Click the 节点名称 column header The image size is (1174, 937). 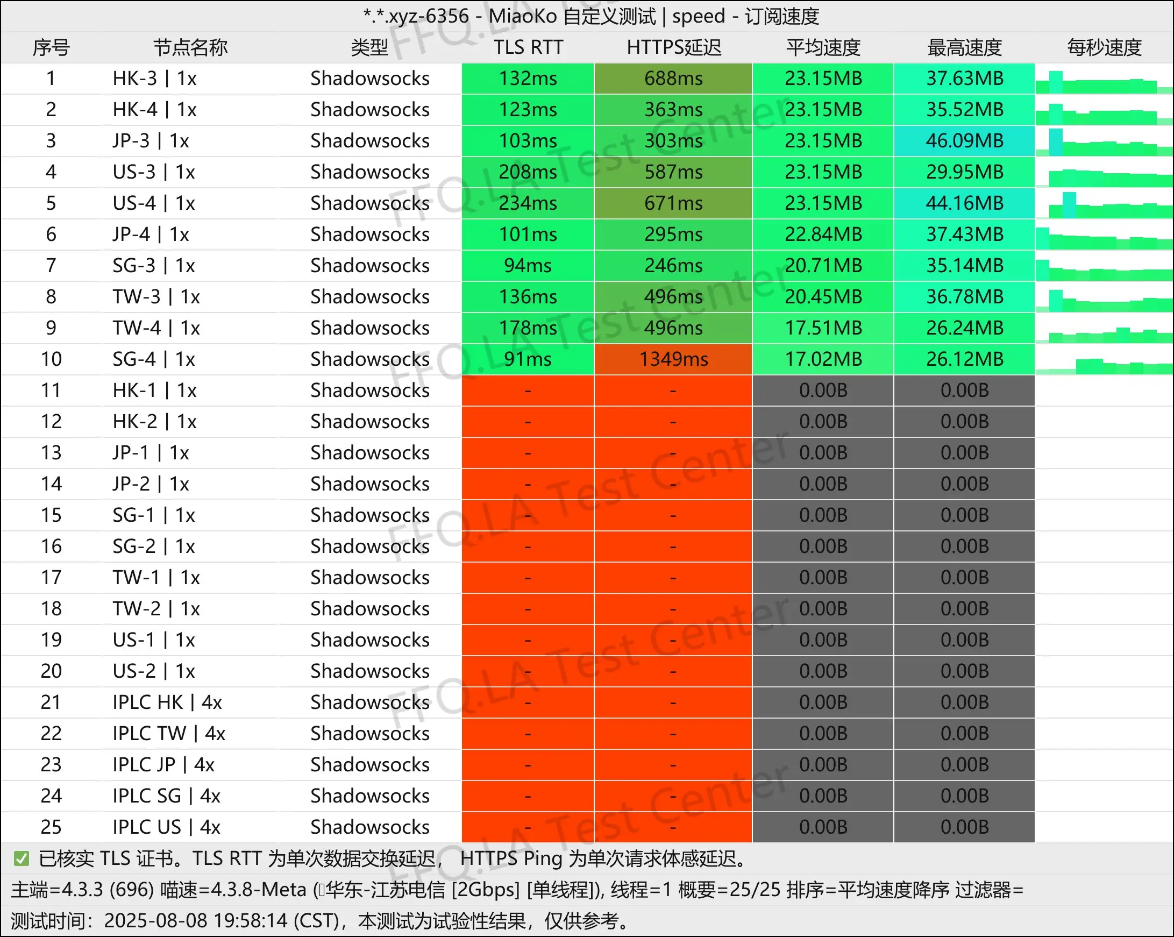click(190, 48)
